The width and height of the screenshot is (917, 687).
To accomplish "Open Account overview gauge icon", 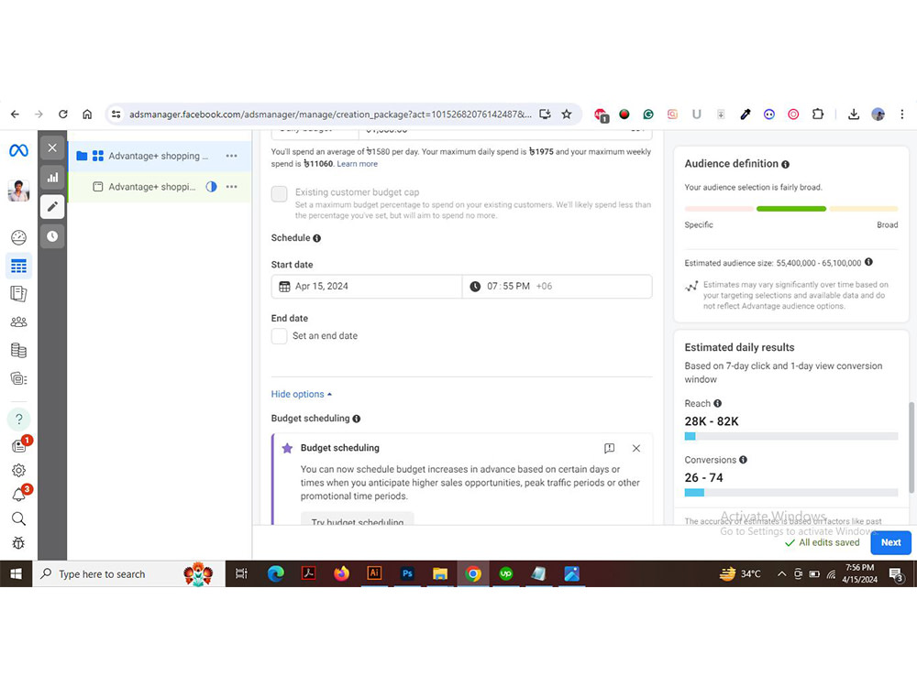I will tap(18, 237).
